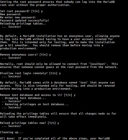
Task: Click 'Removing privileges on test database...' line
Action: point(35,104)
